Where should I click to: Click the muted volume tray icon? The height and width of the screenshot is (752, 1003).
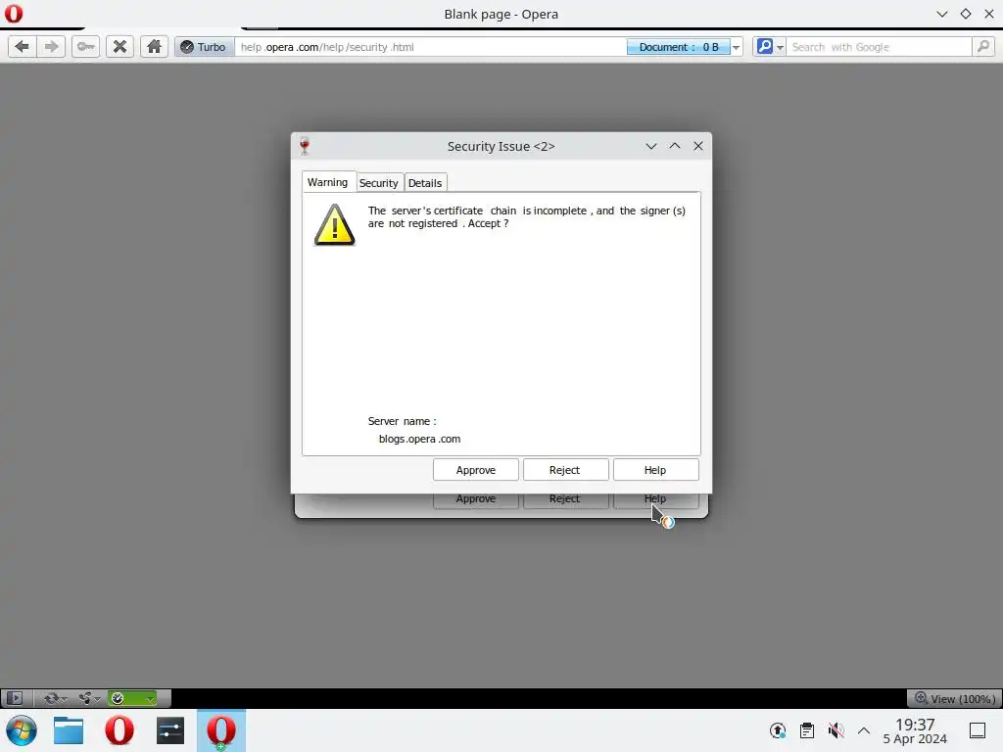click(836, 730)
